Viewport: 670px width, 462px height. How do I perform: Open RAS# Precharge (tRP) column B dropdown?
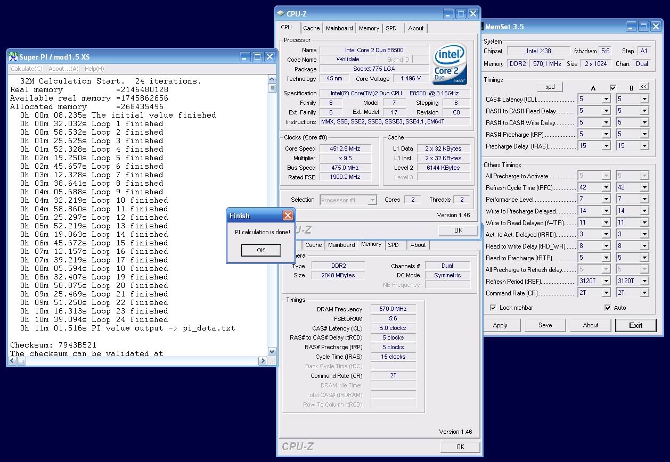click(644, 134)
